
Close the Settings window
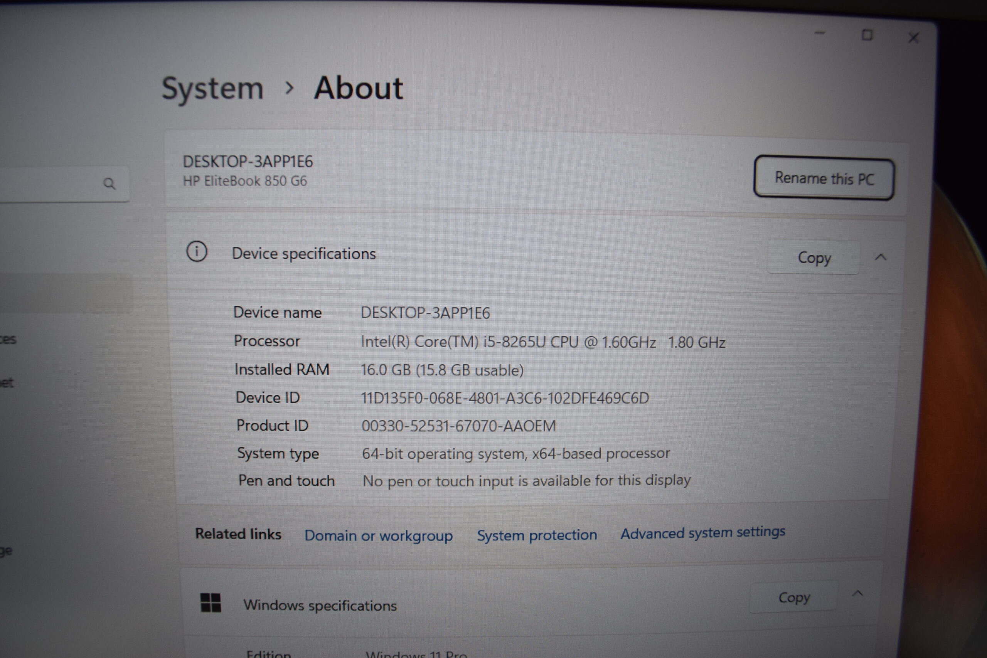click(914, 38)
